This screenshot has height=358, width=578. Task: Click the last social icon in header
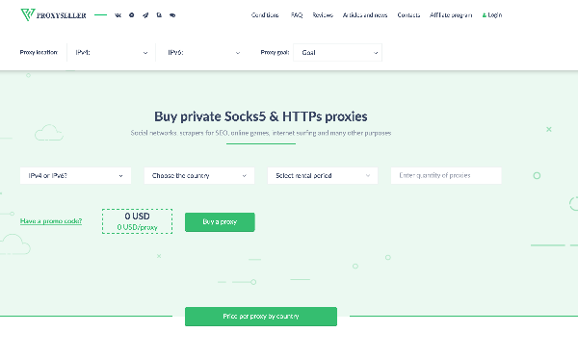coord(172,15)
